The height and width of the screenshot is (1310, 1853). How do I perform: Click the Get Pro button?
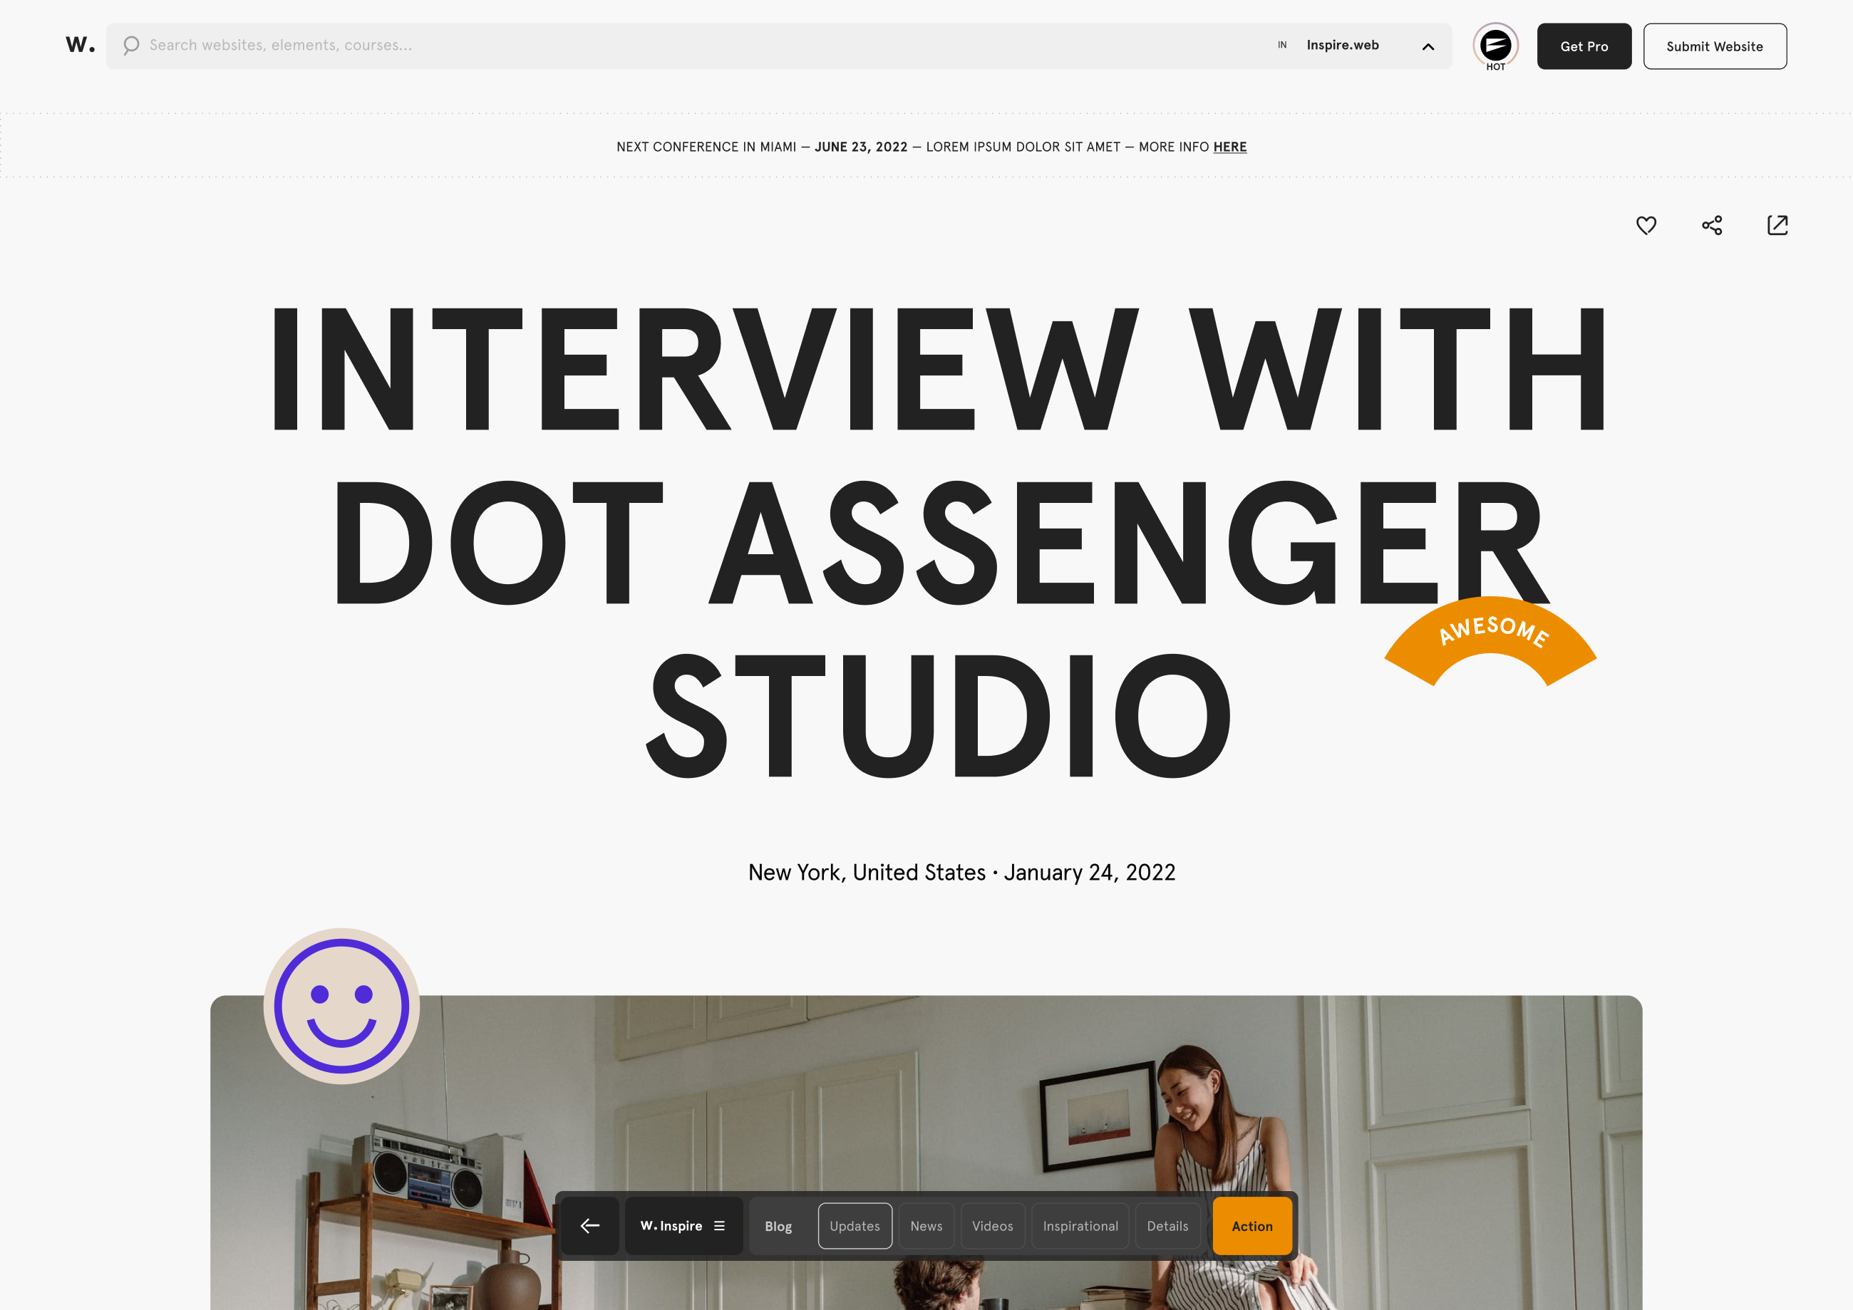point(1584,46)
